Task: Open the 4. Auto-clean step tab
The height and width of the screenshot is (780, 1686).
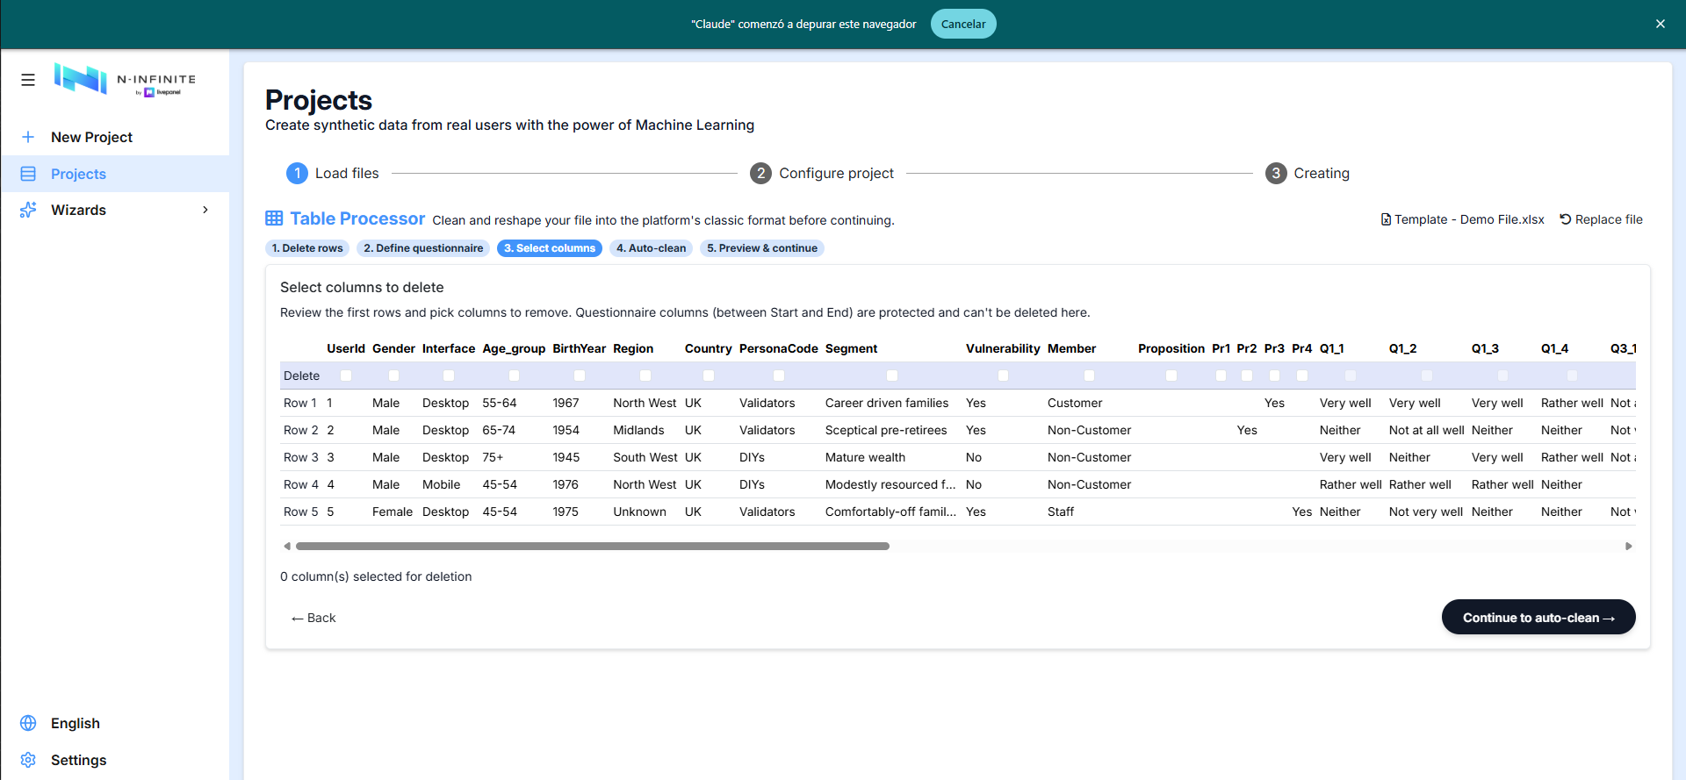Action: point(651,248)
